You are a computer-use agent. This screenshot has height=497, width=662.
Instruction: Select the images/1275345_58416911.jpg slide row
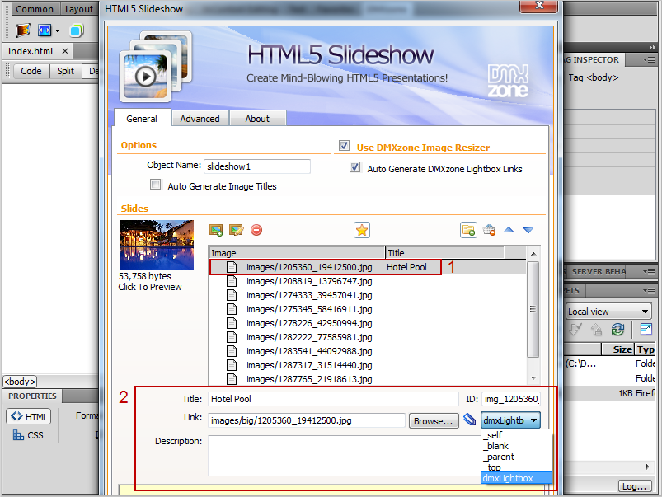368,309
